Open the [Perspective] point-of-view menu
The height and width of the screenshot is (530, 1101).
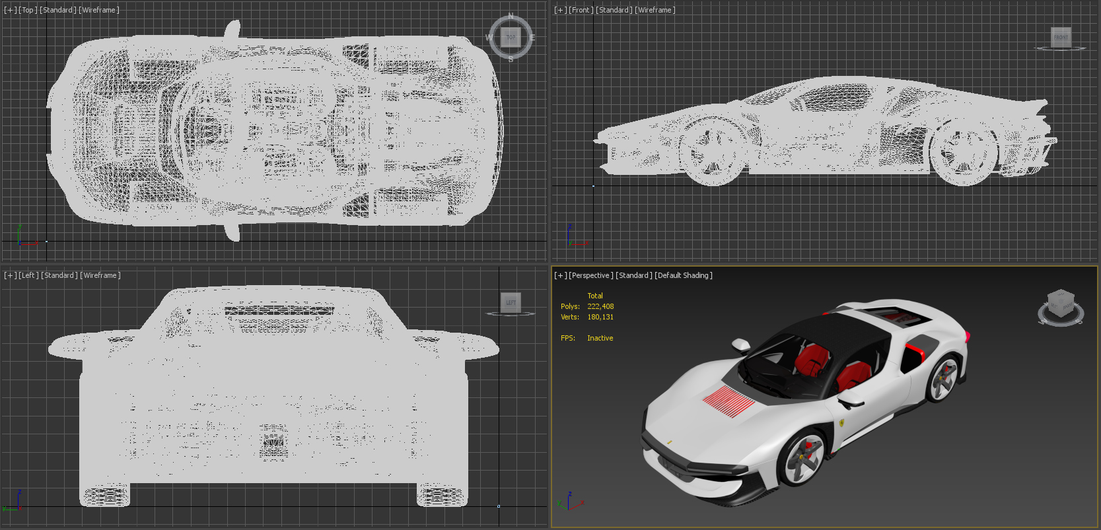pos(590,275)
